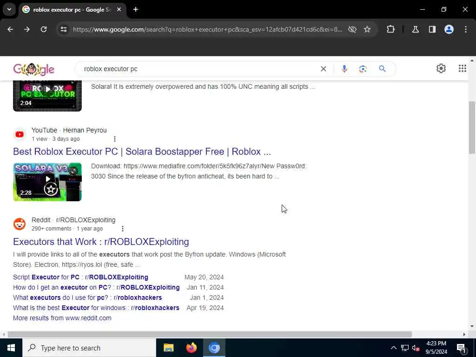
Task: Focus the Google search input field
Action: point(200,69)
